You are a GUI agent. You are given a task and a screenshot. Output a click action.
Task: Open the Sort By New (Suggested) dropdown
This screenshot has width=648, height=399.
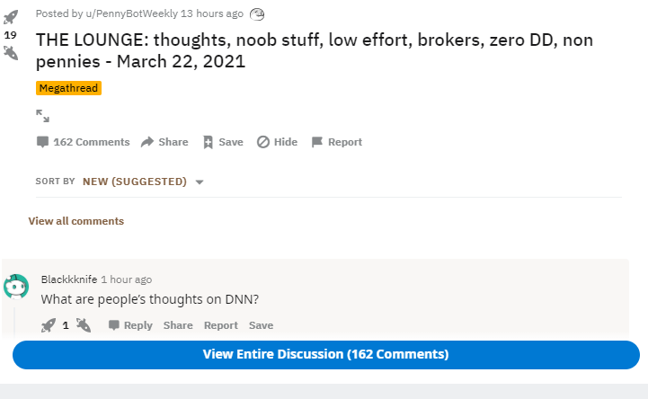[135, 182]
